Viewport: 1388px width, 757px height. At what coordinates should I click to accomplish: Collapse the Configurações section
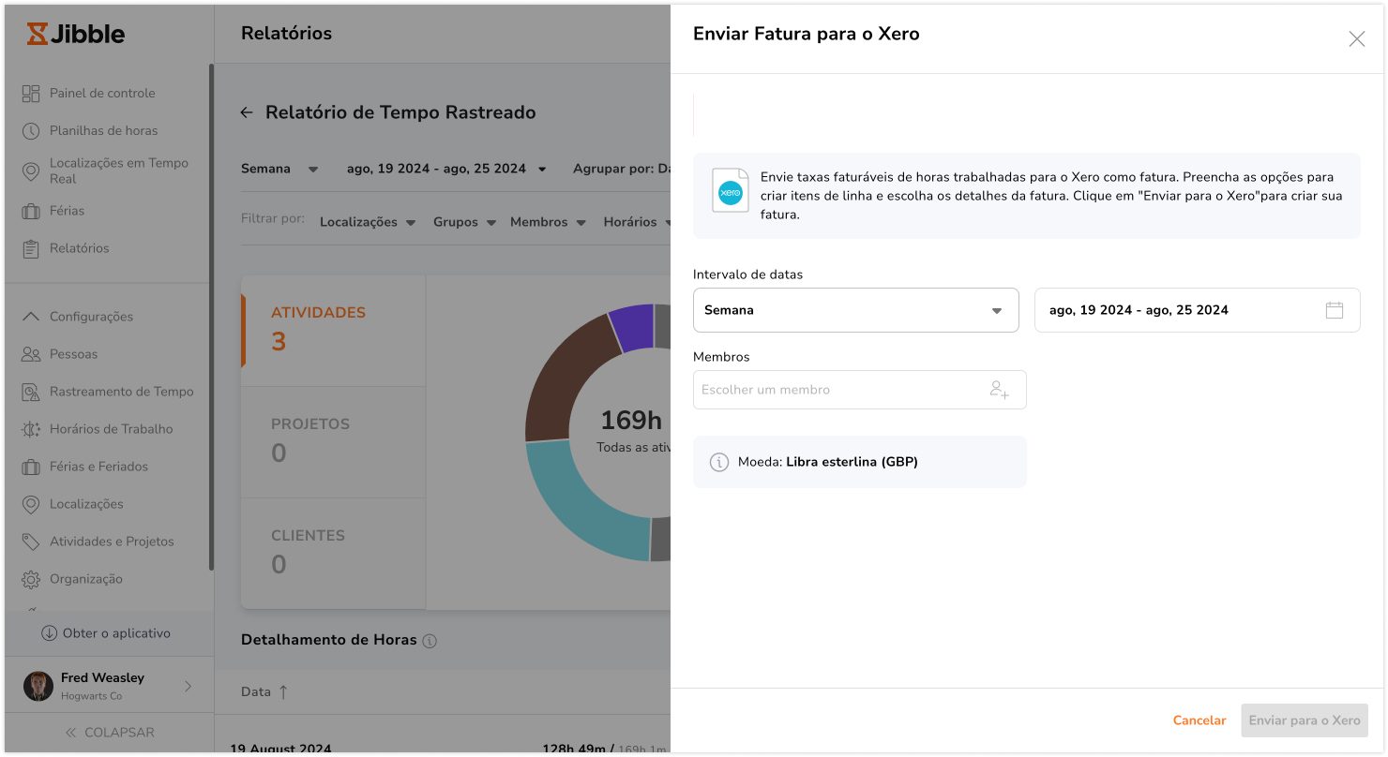[31, 317]
